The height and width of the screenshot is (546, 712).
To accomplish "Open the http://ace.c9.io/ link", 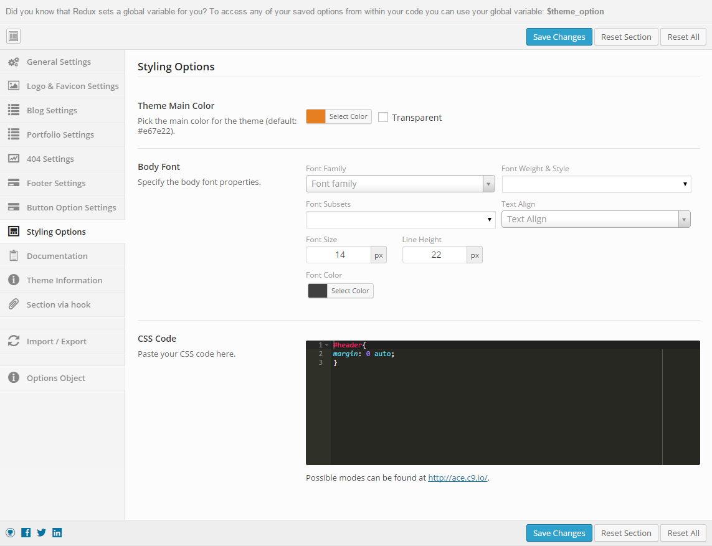I will click(x=458, y=478).
